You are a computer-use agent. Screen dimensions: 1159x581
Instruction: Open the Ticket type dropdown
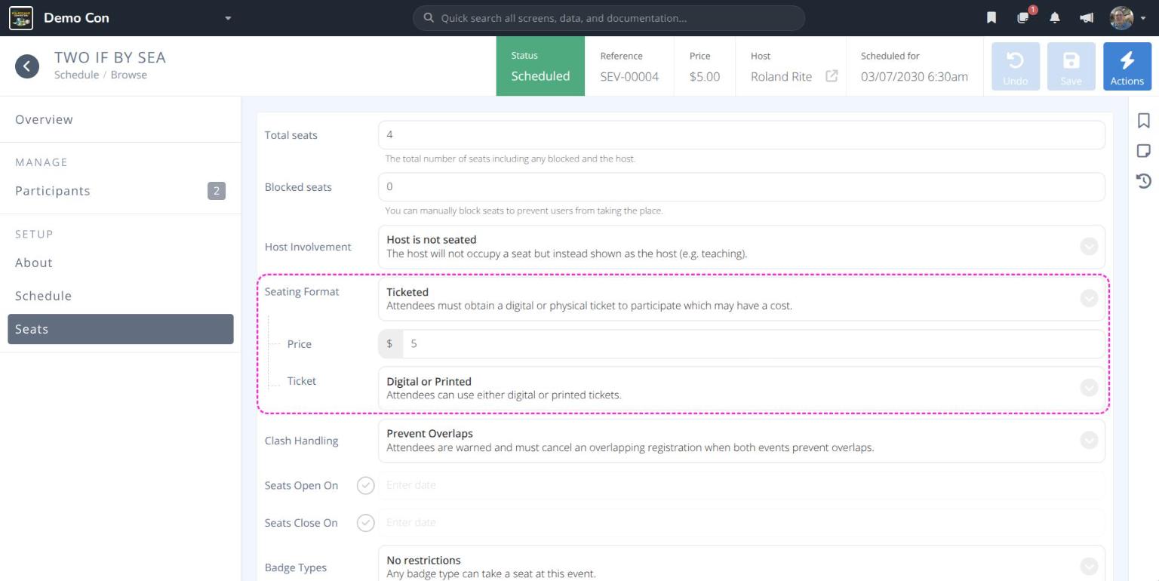pos(742,388)
